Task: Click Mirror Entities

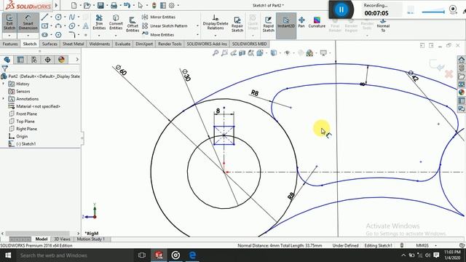Action: point(159,17)
